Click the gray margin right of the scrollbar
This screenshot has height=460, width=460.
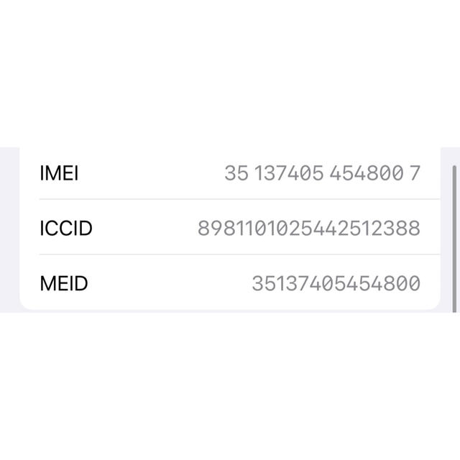click(459, 230)
